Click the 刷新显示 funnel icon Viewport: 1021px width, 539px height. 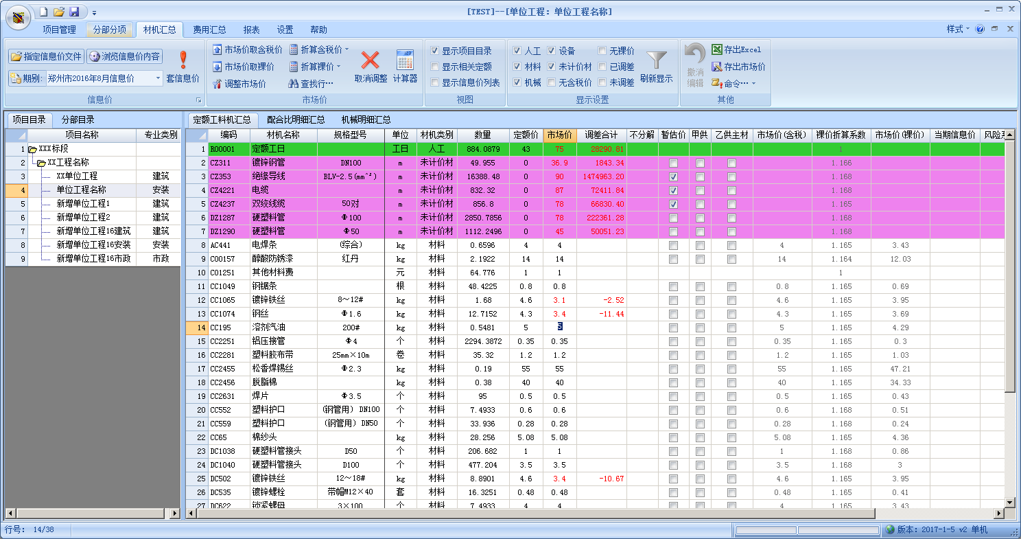click(x=657, y=67)
